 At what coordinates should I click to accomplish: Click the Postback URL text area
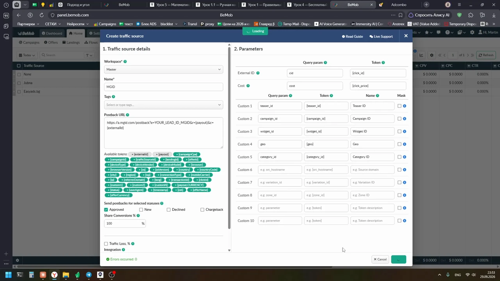(164, 133)
